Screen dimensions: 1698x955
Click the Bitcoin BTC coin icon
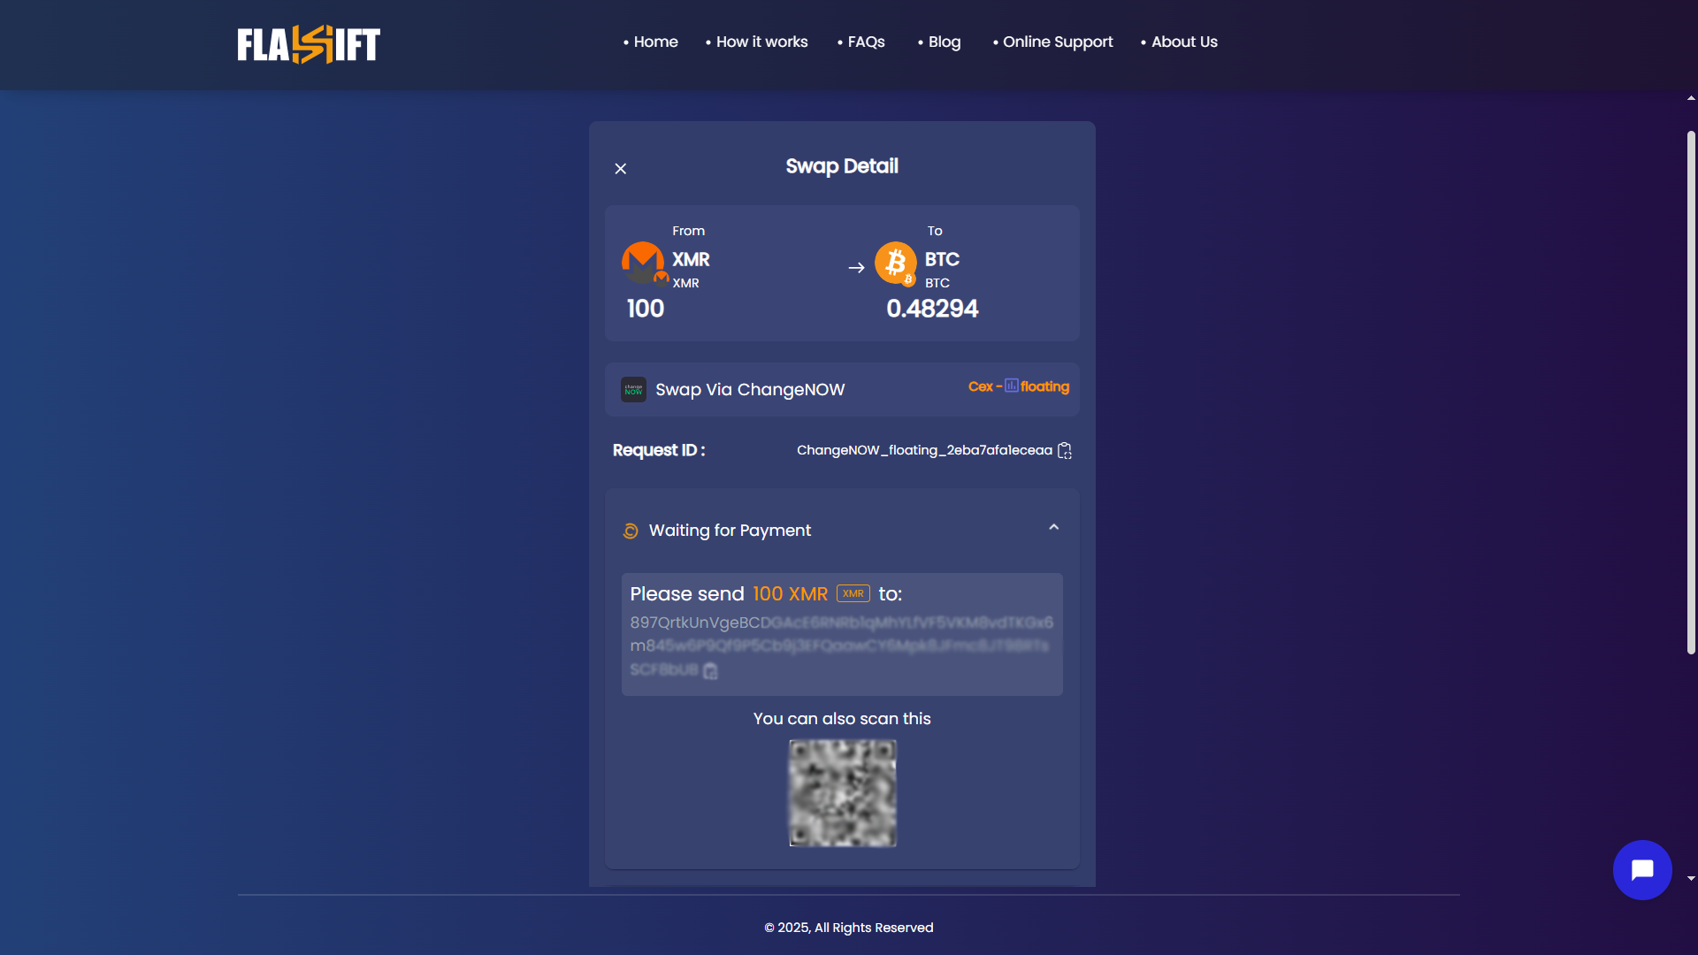(895, 263)
